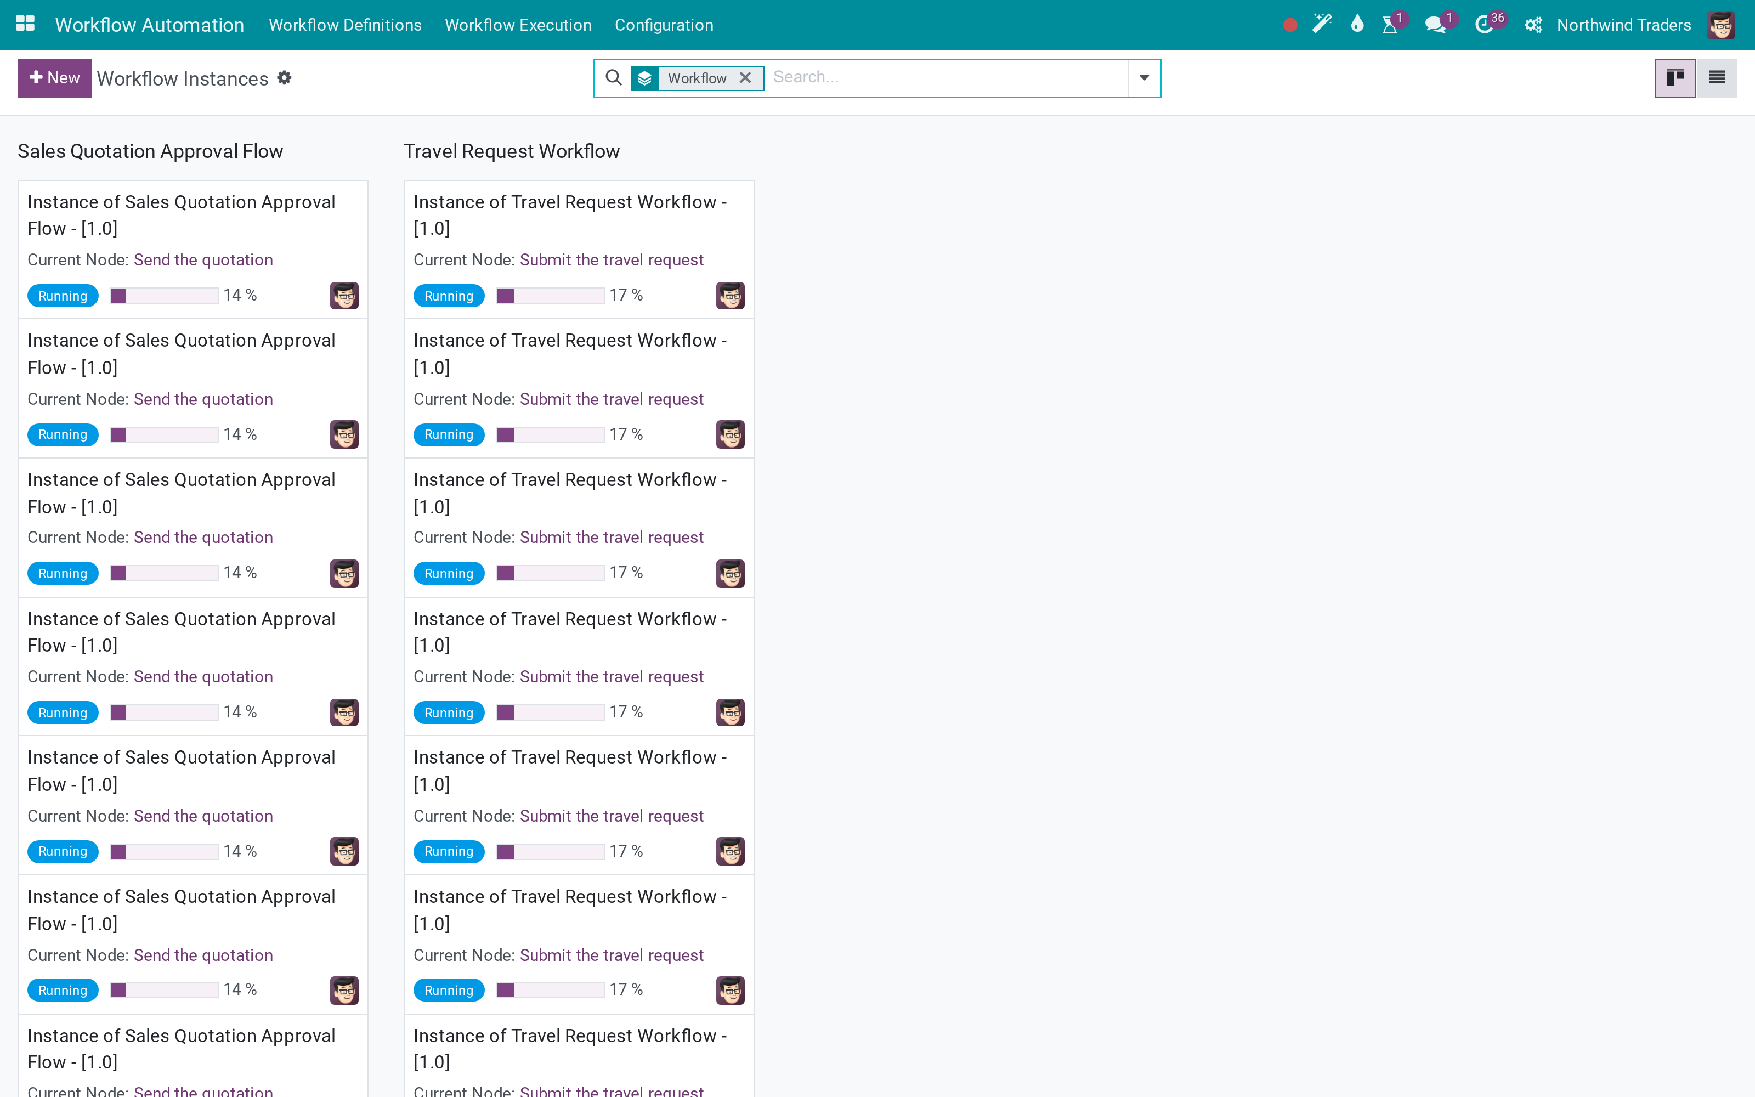This screenshot has width=1755, height=1097.
Task: Open the main apps grid menu
Action: pyautogui.click(x=25, y=24)
